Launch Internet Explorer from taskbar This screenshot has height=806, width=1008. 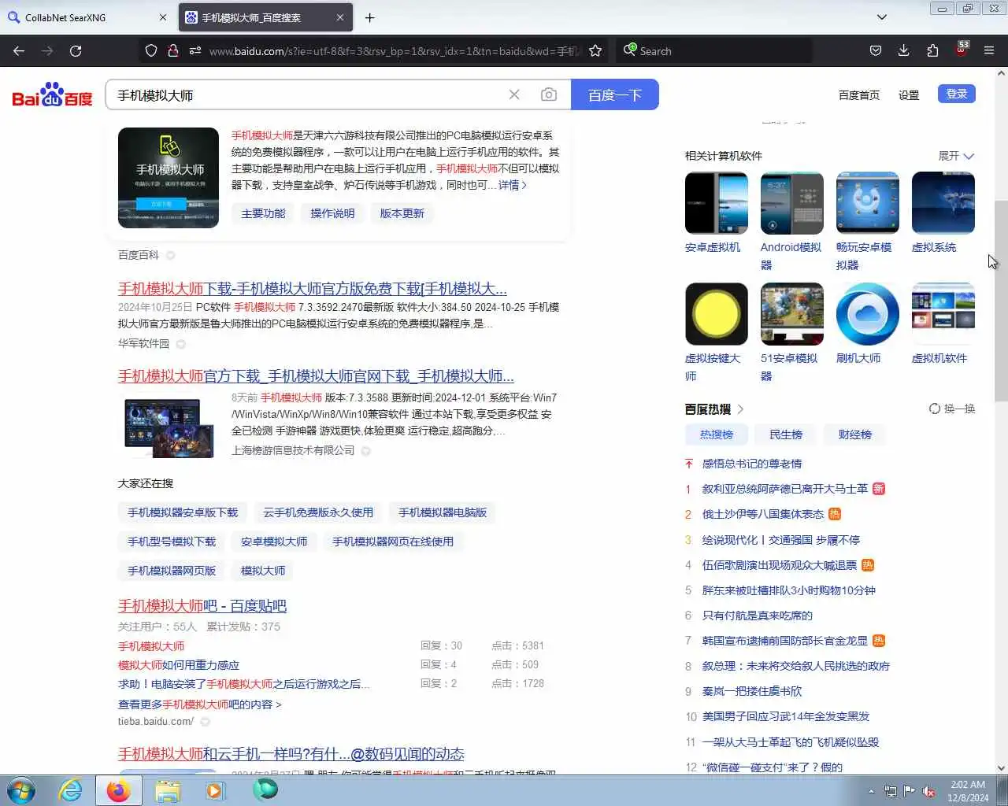(71, 790)
